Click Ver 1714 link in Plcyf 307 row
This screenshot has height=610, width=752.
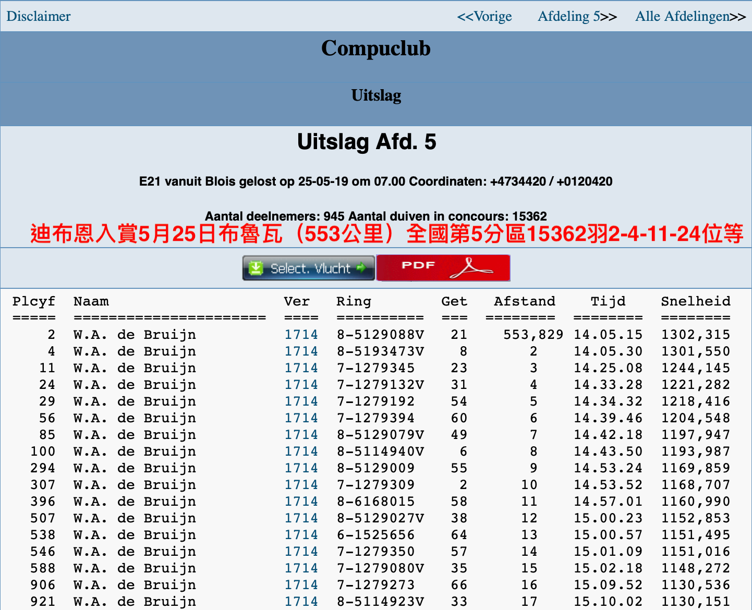pos(301,485)
